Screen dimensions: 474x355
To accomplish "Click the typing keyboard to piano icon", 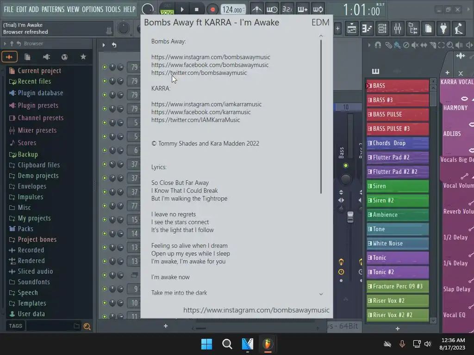I will (x=302, y=9).
